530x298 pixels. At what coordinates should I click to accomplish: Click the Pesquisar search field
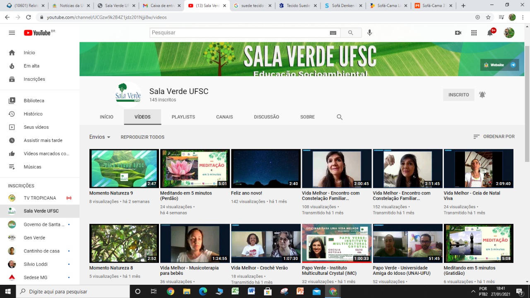tap(239, 33)
